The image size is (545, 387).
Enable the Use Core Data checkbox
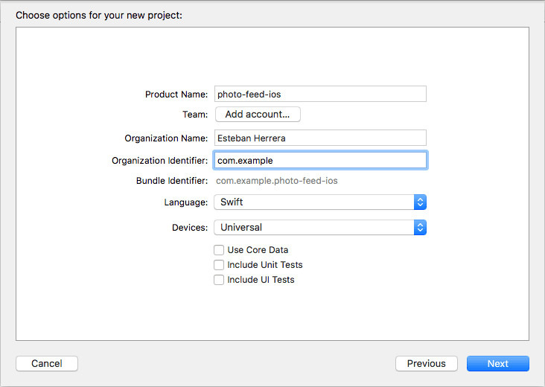coord(219,250)
